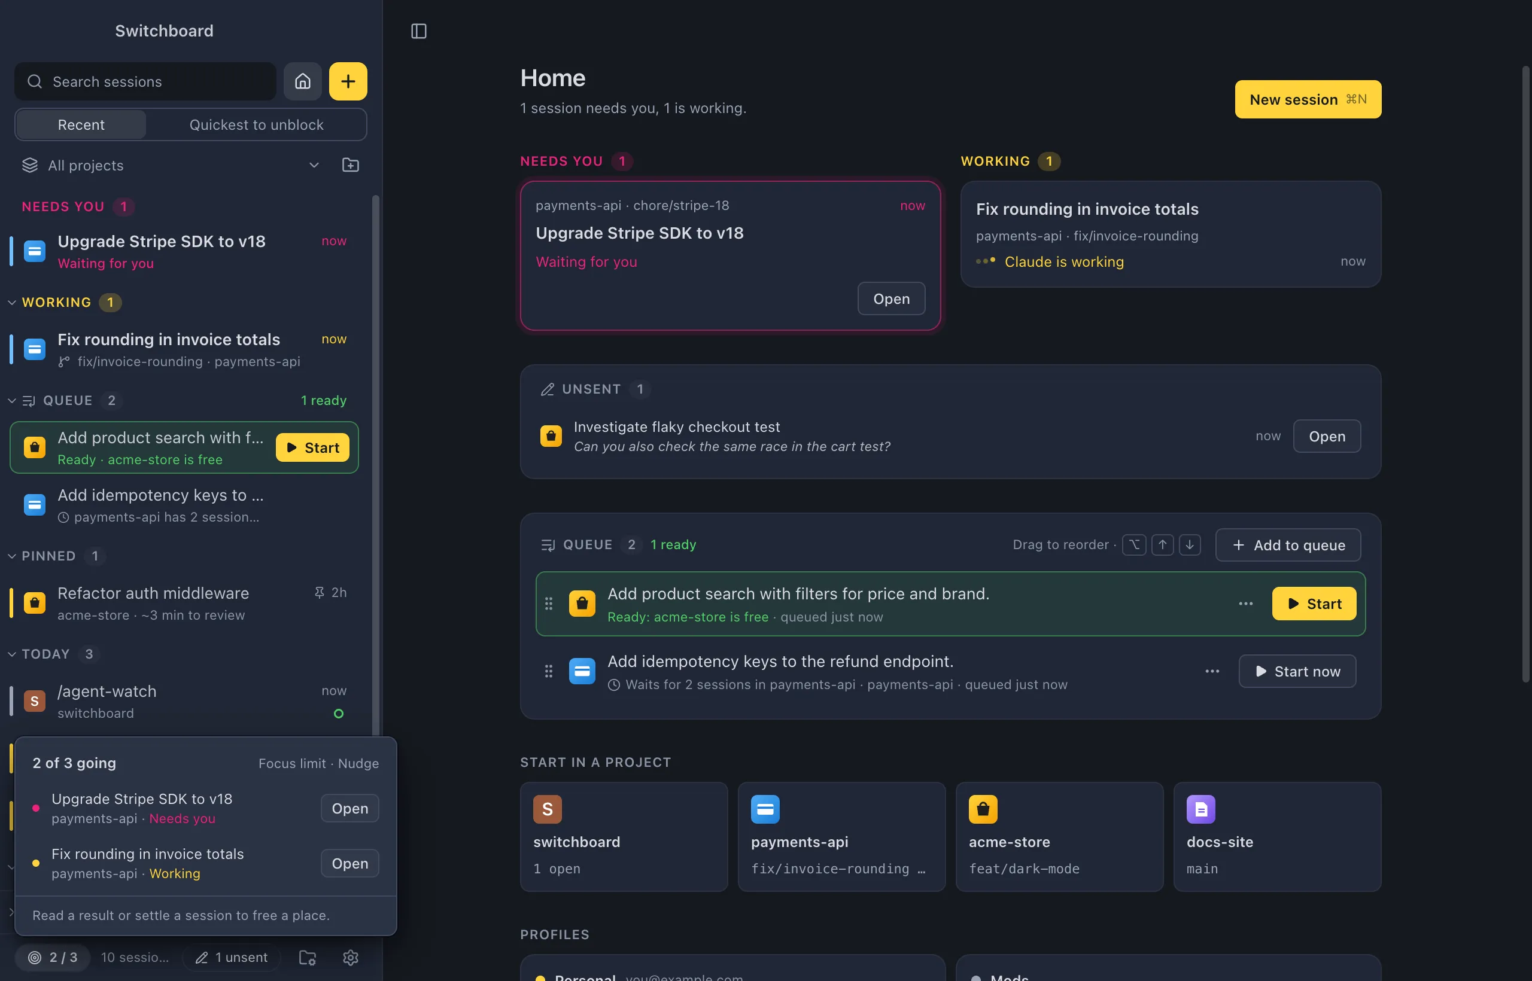Collapse the PINNED section in sidebar
Viewport: 1532px width, 981px height.
(11, 556)
